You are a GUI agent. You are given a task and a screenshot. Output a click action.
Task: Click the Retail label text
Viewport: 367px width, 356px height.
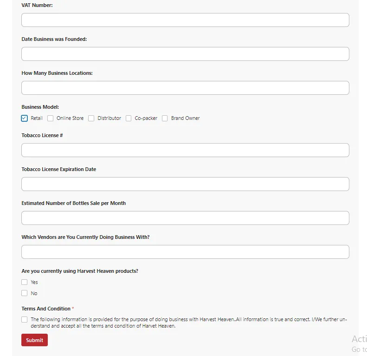click(37, 118)
